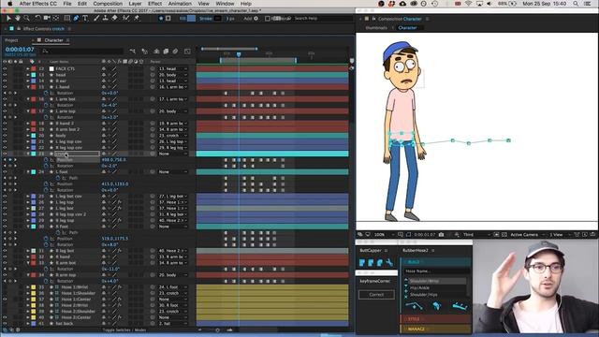The height and width of the screenshot is (337, 599).
Task: Select the Pan Behind anchor point tool
Action: pyautogui.click(x=56, y=18)
